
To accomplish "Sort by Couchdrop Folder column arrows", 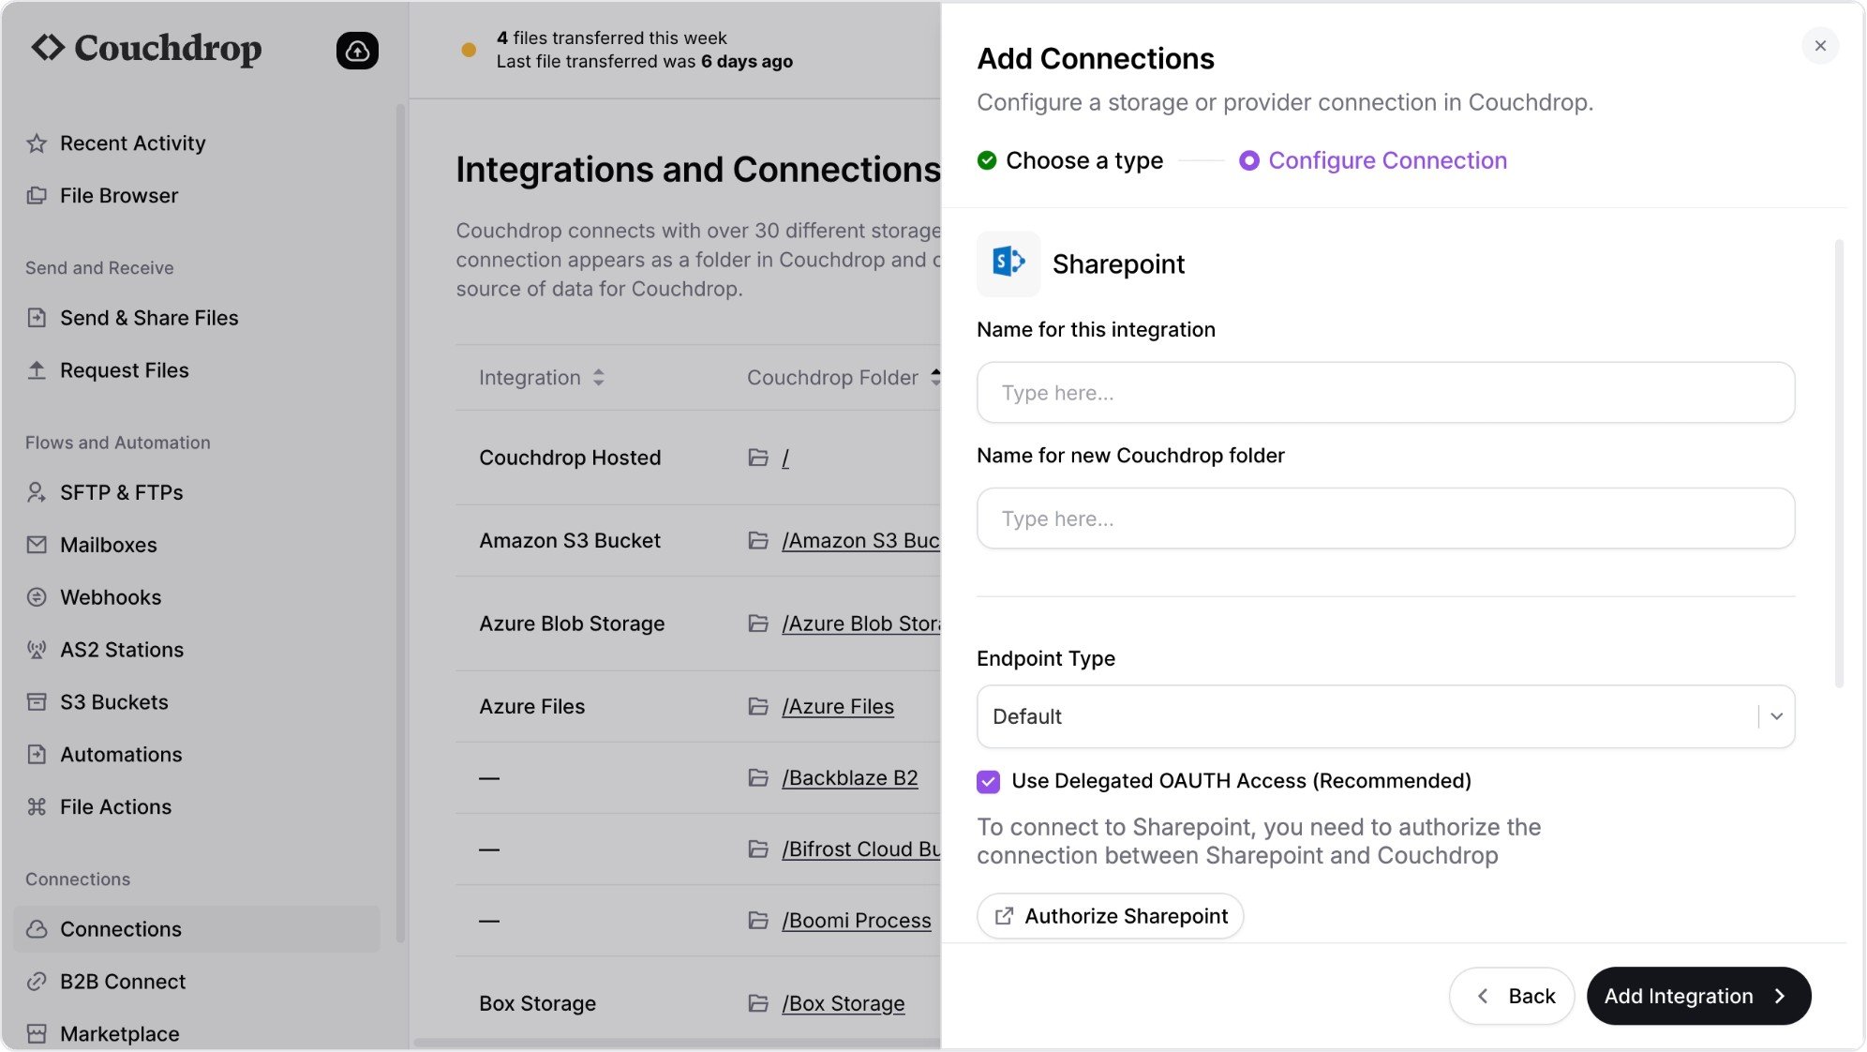I will point(934,378).
